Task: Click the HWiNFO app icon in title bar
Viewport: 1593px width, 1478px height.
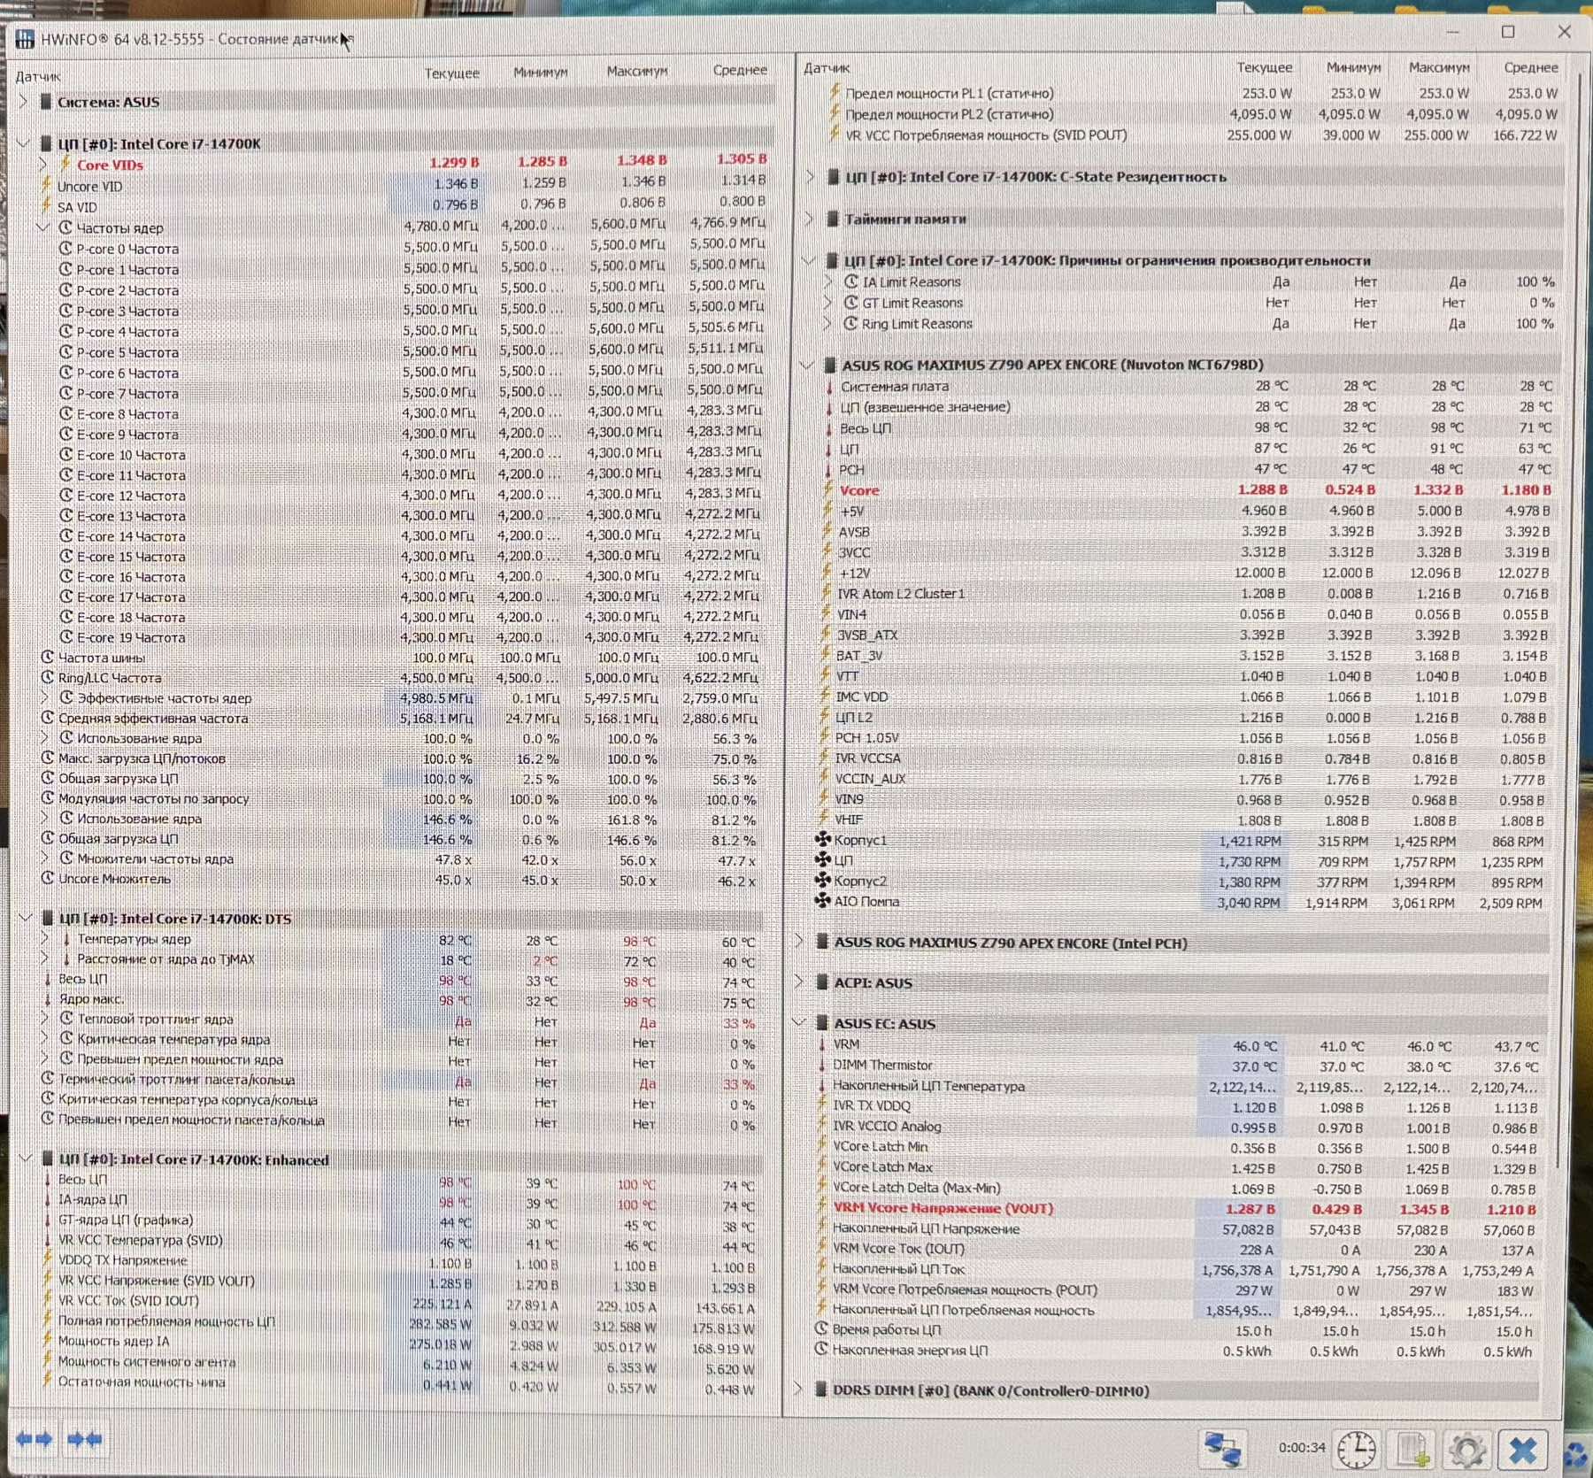Action: 25,39
